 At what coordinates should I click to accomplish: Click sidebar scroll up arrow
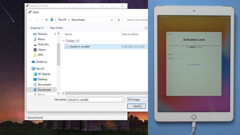point(58,33)
